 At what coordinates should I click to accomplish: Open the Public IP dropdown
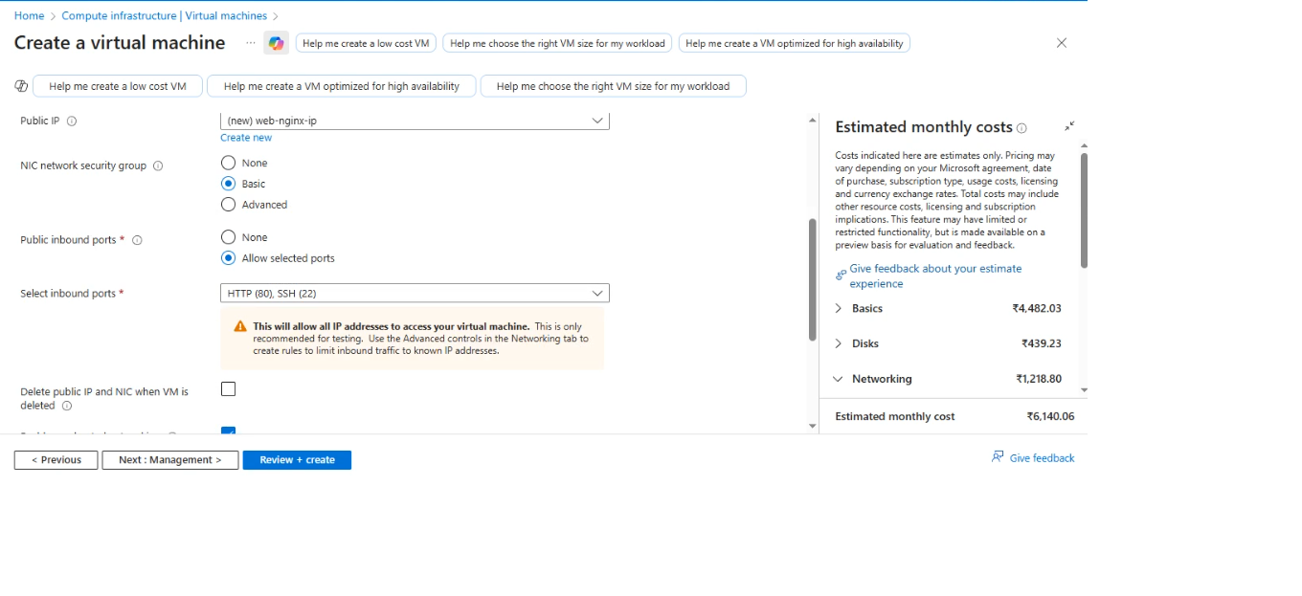click(x=415, y=121)
